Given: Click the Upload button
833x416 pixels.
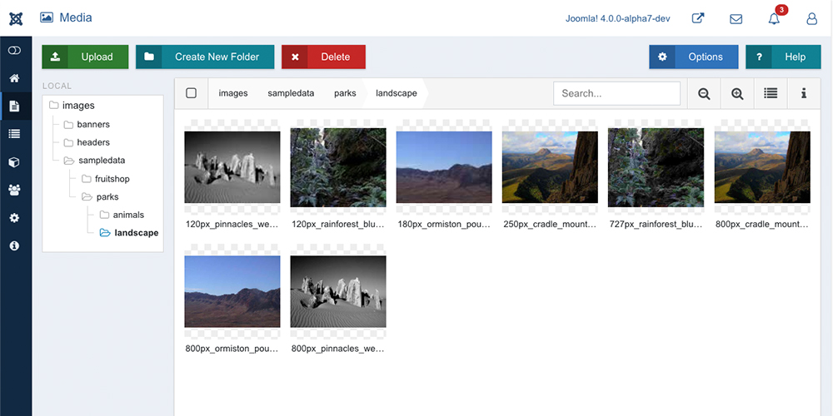Looking at the screenshot, I should coord(86,57).
